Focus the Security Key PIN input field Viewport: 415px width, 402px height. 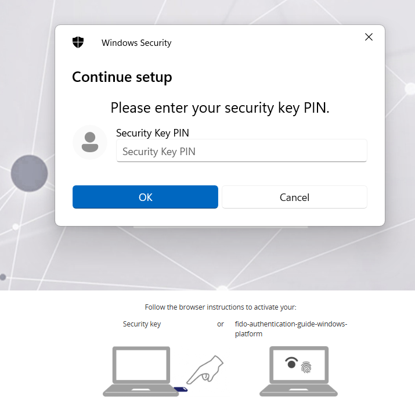pos(241,151)
